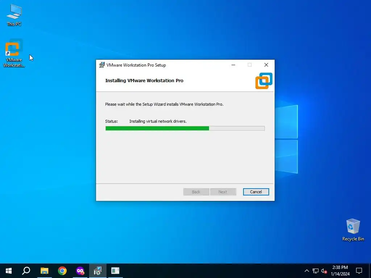
Task: Select the This PC desktop icon
Action: 14,15
